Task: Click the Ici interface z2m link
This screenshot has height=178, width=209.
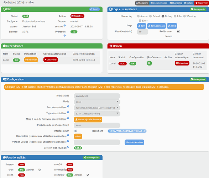Action: (75, 131)
